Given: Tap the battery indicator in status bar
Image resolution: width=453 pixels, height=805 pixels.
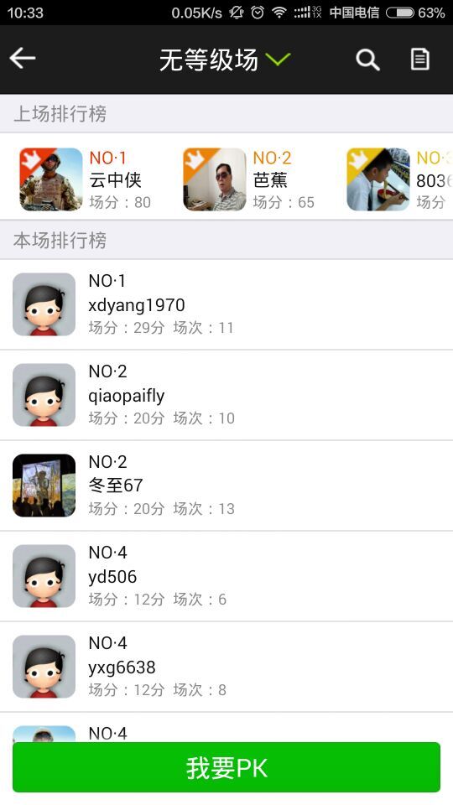Looking at the screenshot, I should pyautogui.click(x=400, y=13).
